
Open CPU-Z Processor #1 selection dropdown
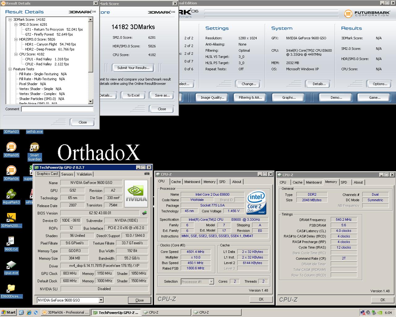coord(211,281)
